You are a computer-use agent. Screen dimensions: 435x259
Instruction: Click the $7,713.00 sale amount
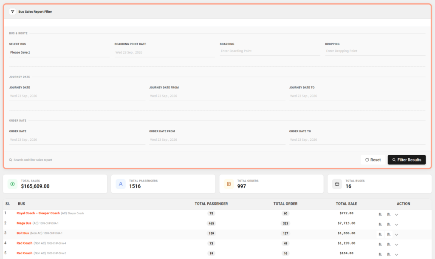pyautogui.click(x=346, y=223)
